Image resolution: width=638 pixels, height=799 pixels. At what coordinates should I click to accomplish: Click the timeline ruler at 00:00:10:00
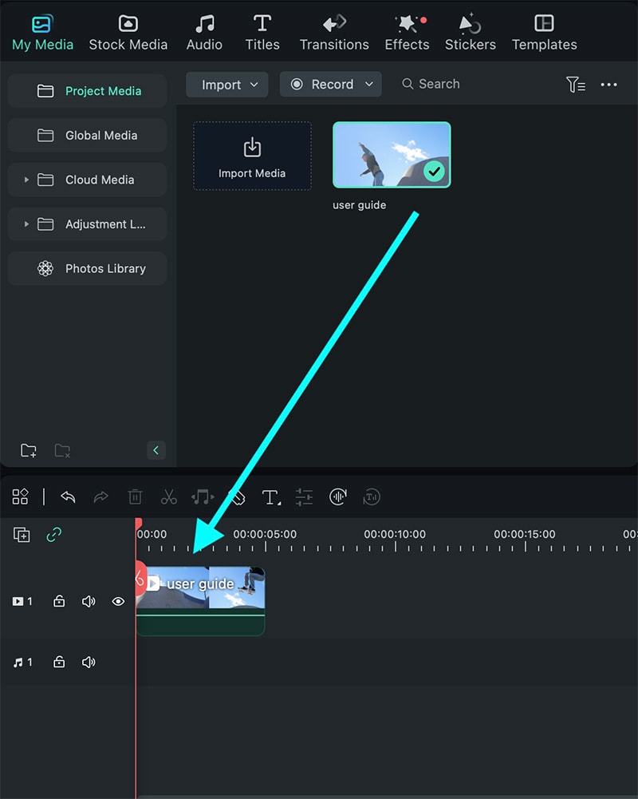(x=395, y=534)
